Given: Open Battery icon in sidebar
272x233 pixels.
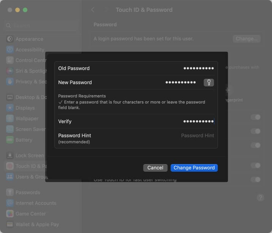Looking at the screenshot, I should click(10, 140).
